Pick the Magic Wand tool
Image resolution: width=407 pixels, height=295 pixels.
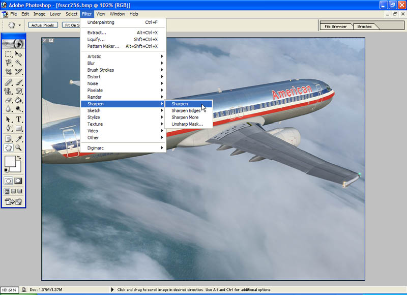click(x=19, y=63)
